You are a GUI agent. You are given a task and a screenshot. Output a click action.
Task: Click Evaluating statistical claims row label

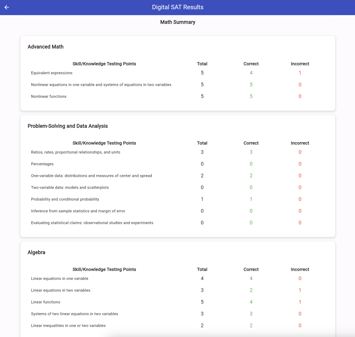coord(92,223)
